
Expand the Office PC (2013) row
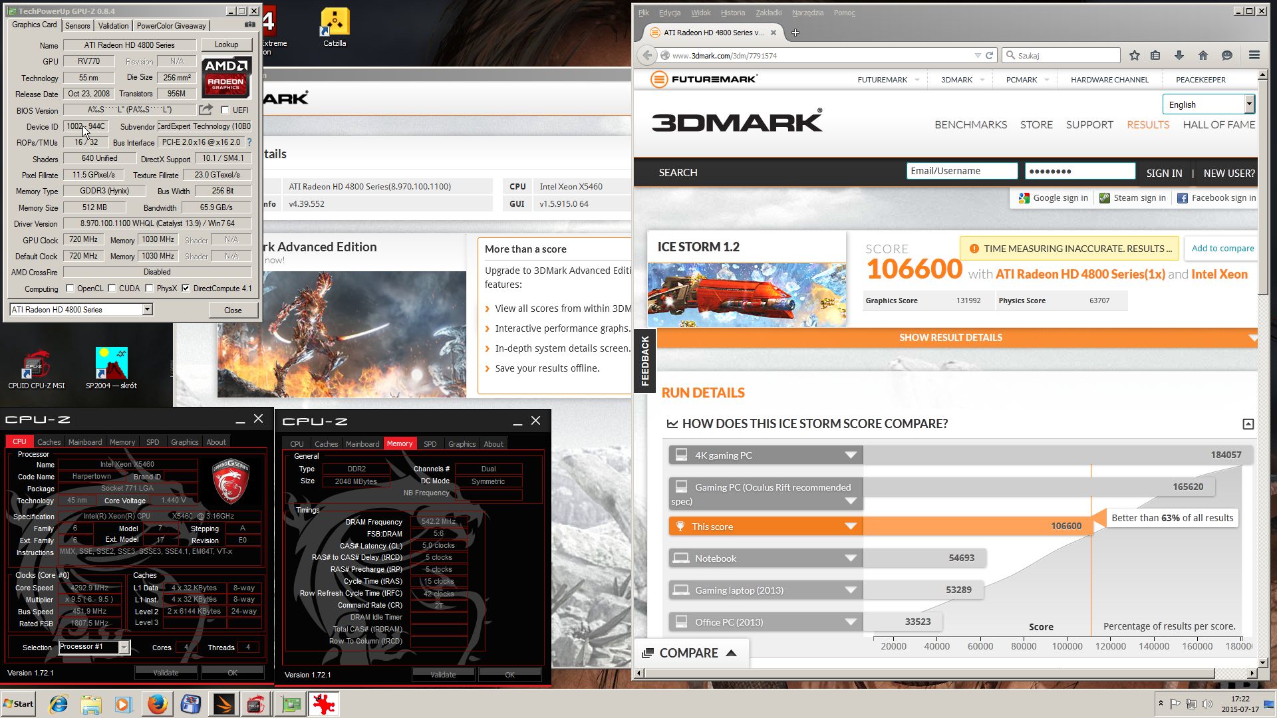pos(850,622)
